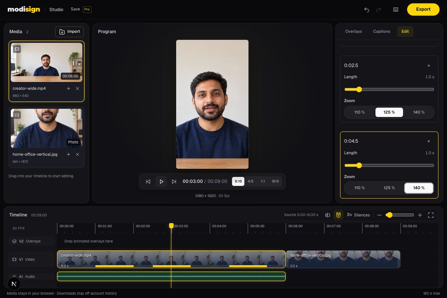Redo the last action

tap(378, 10)
